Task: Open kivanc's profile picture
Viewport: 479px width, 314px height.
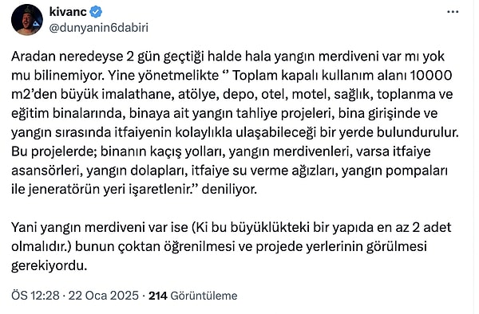Action: (27, 20)
